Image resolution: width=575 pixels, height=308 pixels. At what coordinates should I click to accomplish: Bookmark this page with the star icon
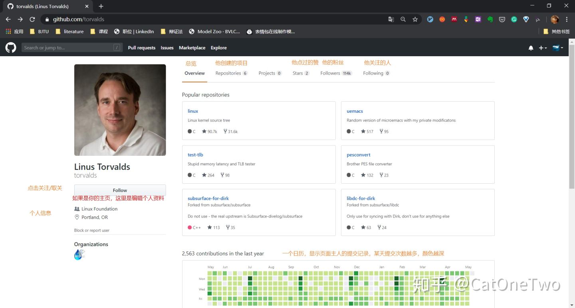click(415, 19)
